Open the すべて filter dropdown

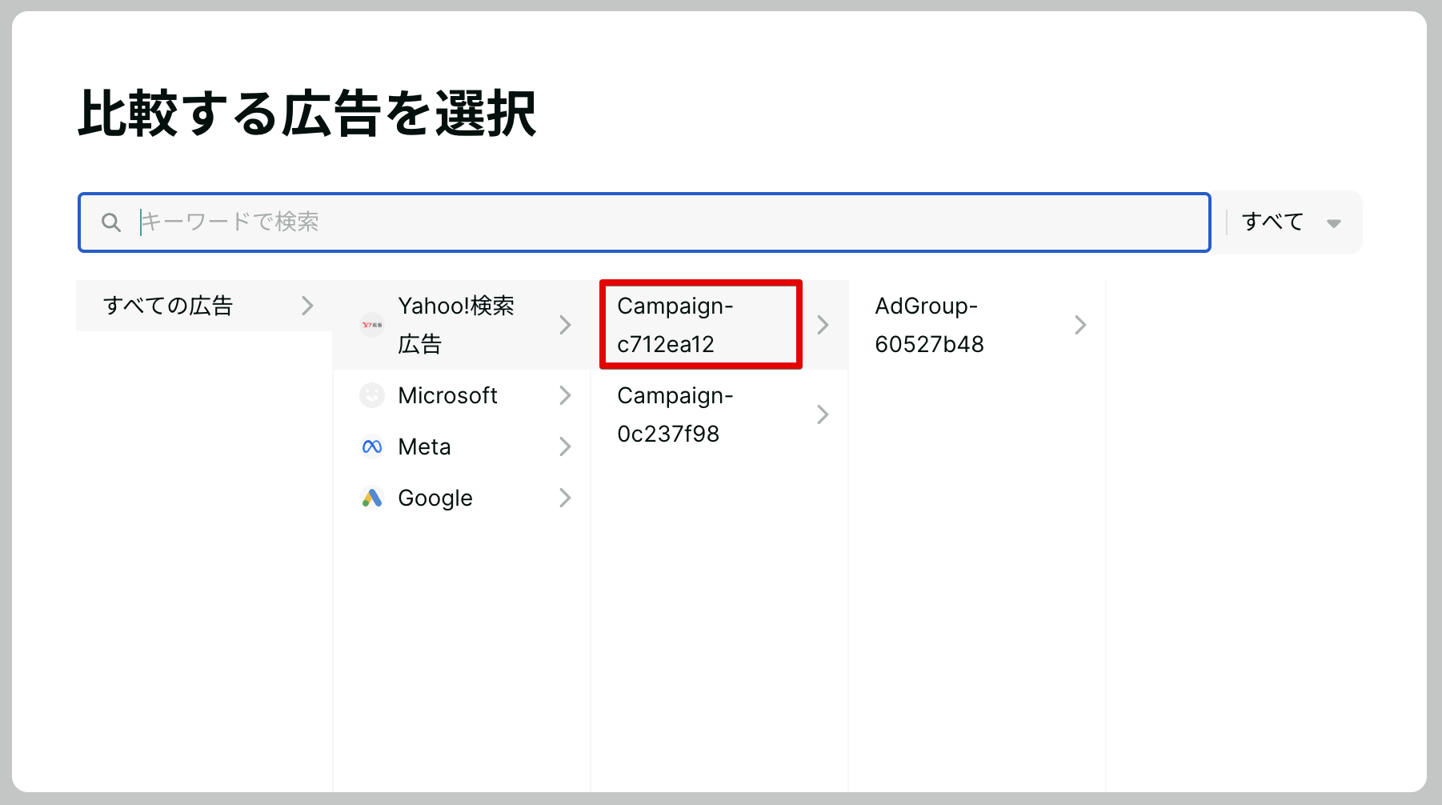(1292, 222)
